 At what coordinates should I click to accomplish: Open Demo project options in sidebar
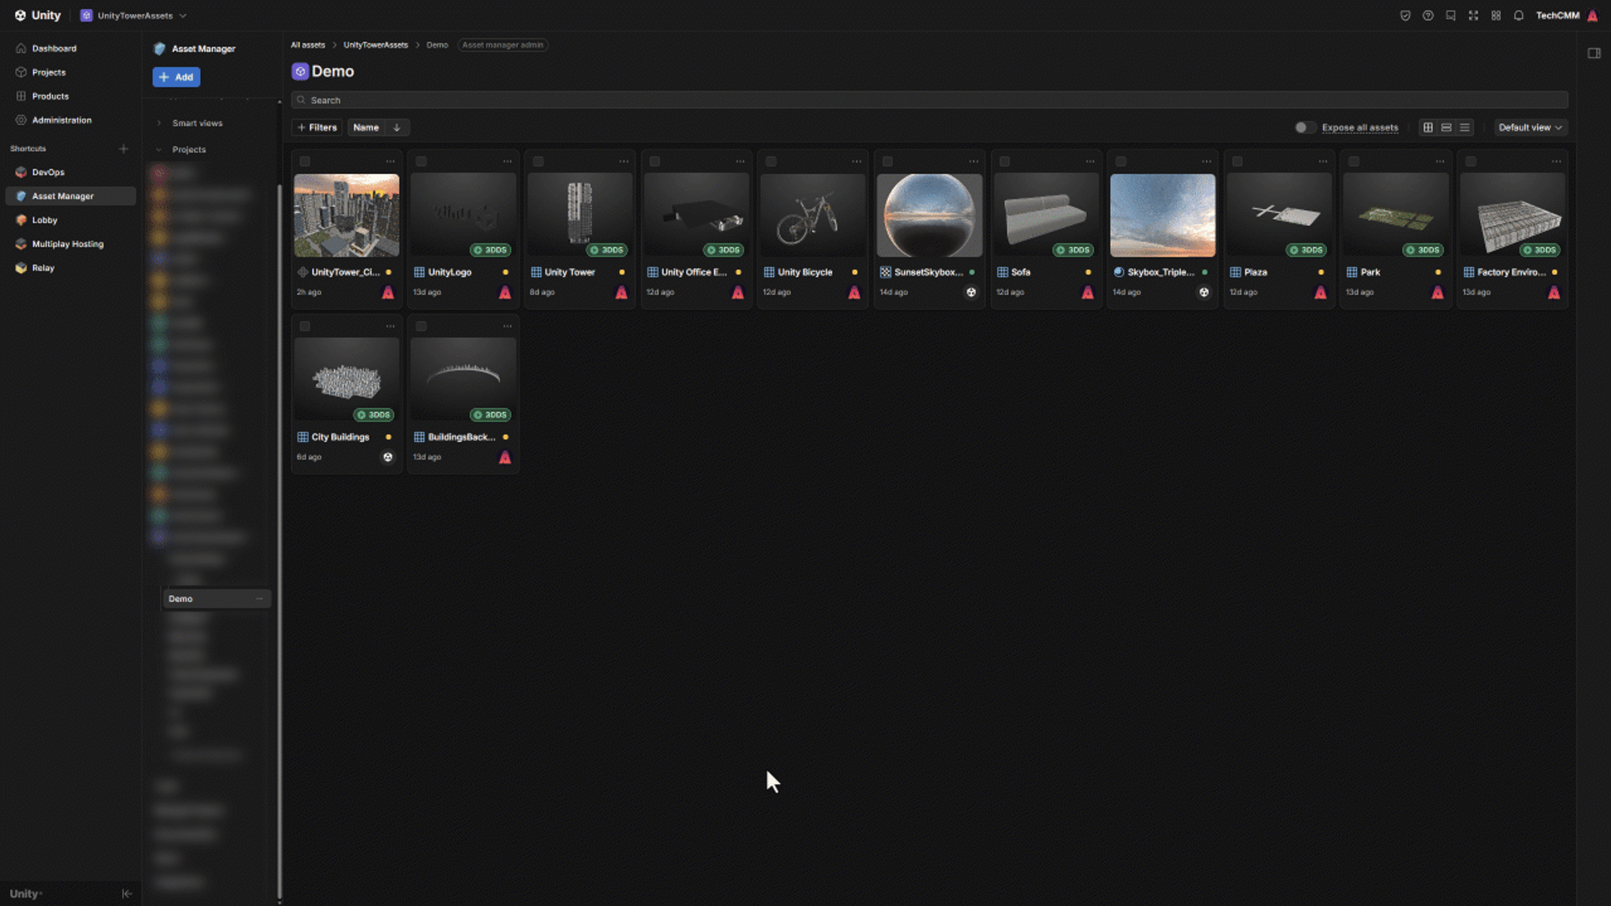[259, 598]
